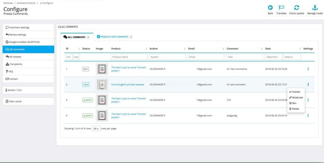Click the Date to filter field

292,57
